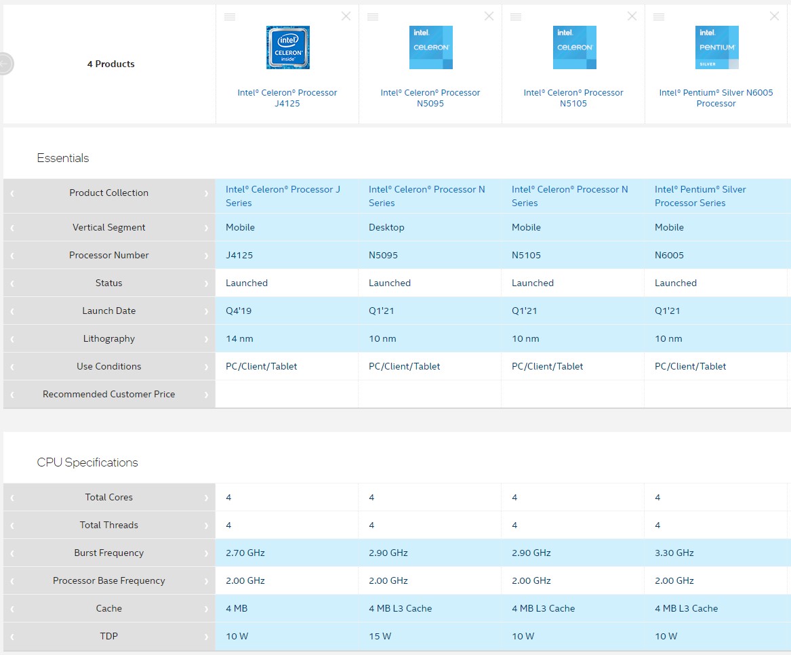791x655 pixels.
Task: Click drag handle icon above N5095
Action: 373,17
